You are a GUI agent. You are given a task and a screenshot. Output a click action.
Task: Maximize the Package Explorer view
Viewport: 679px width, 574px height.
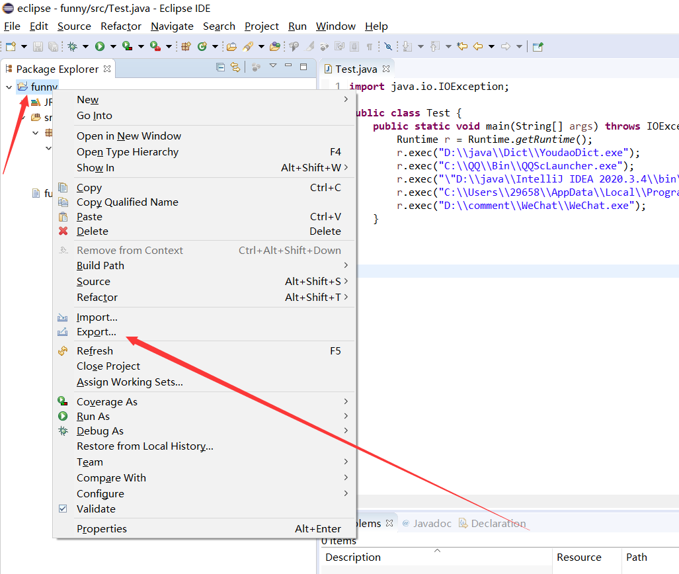click(x=303, y=67)
